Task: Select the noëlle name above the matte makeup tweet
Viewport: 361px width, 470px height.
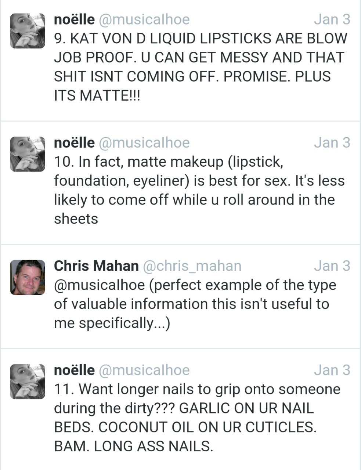Action: tap(74, 143)
